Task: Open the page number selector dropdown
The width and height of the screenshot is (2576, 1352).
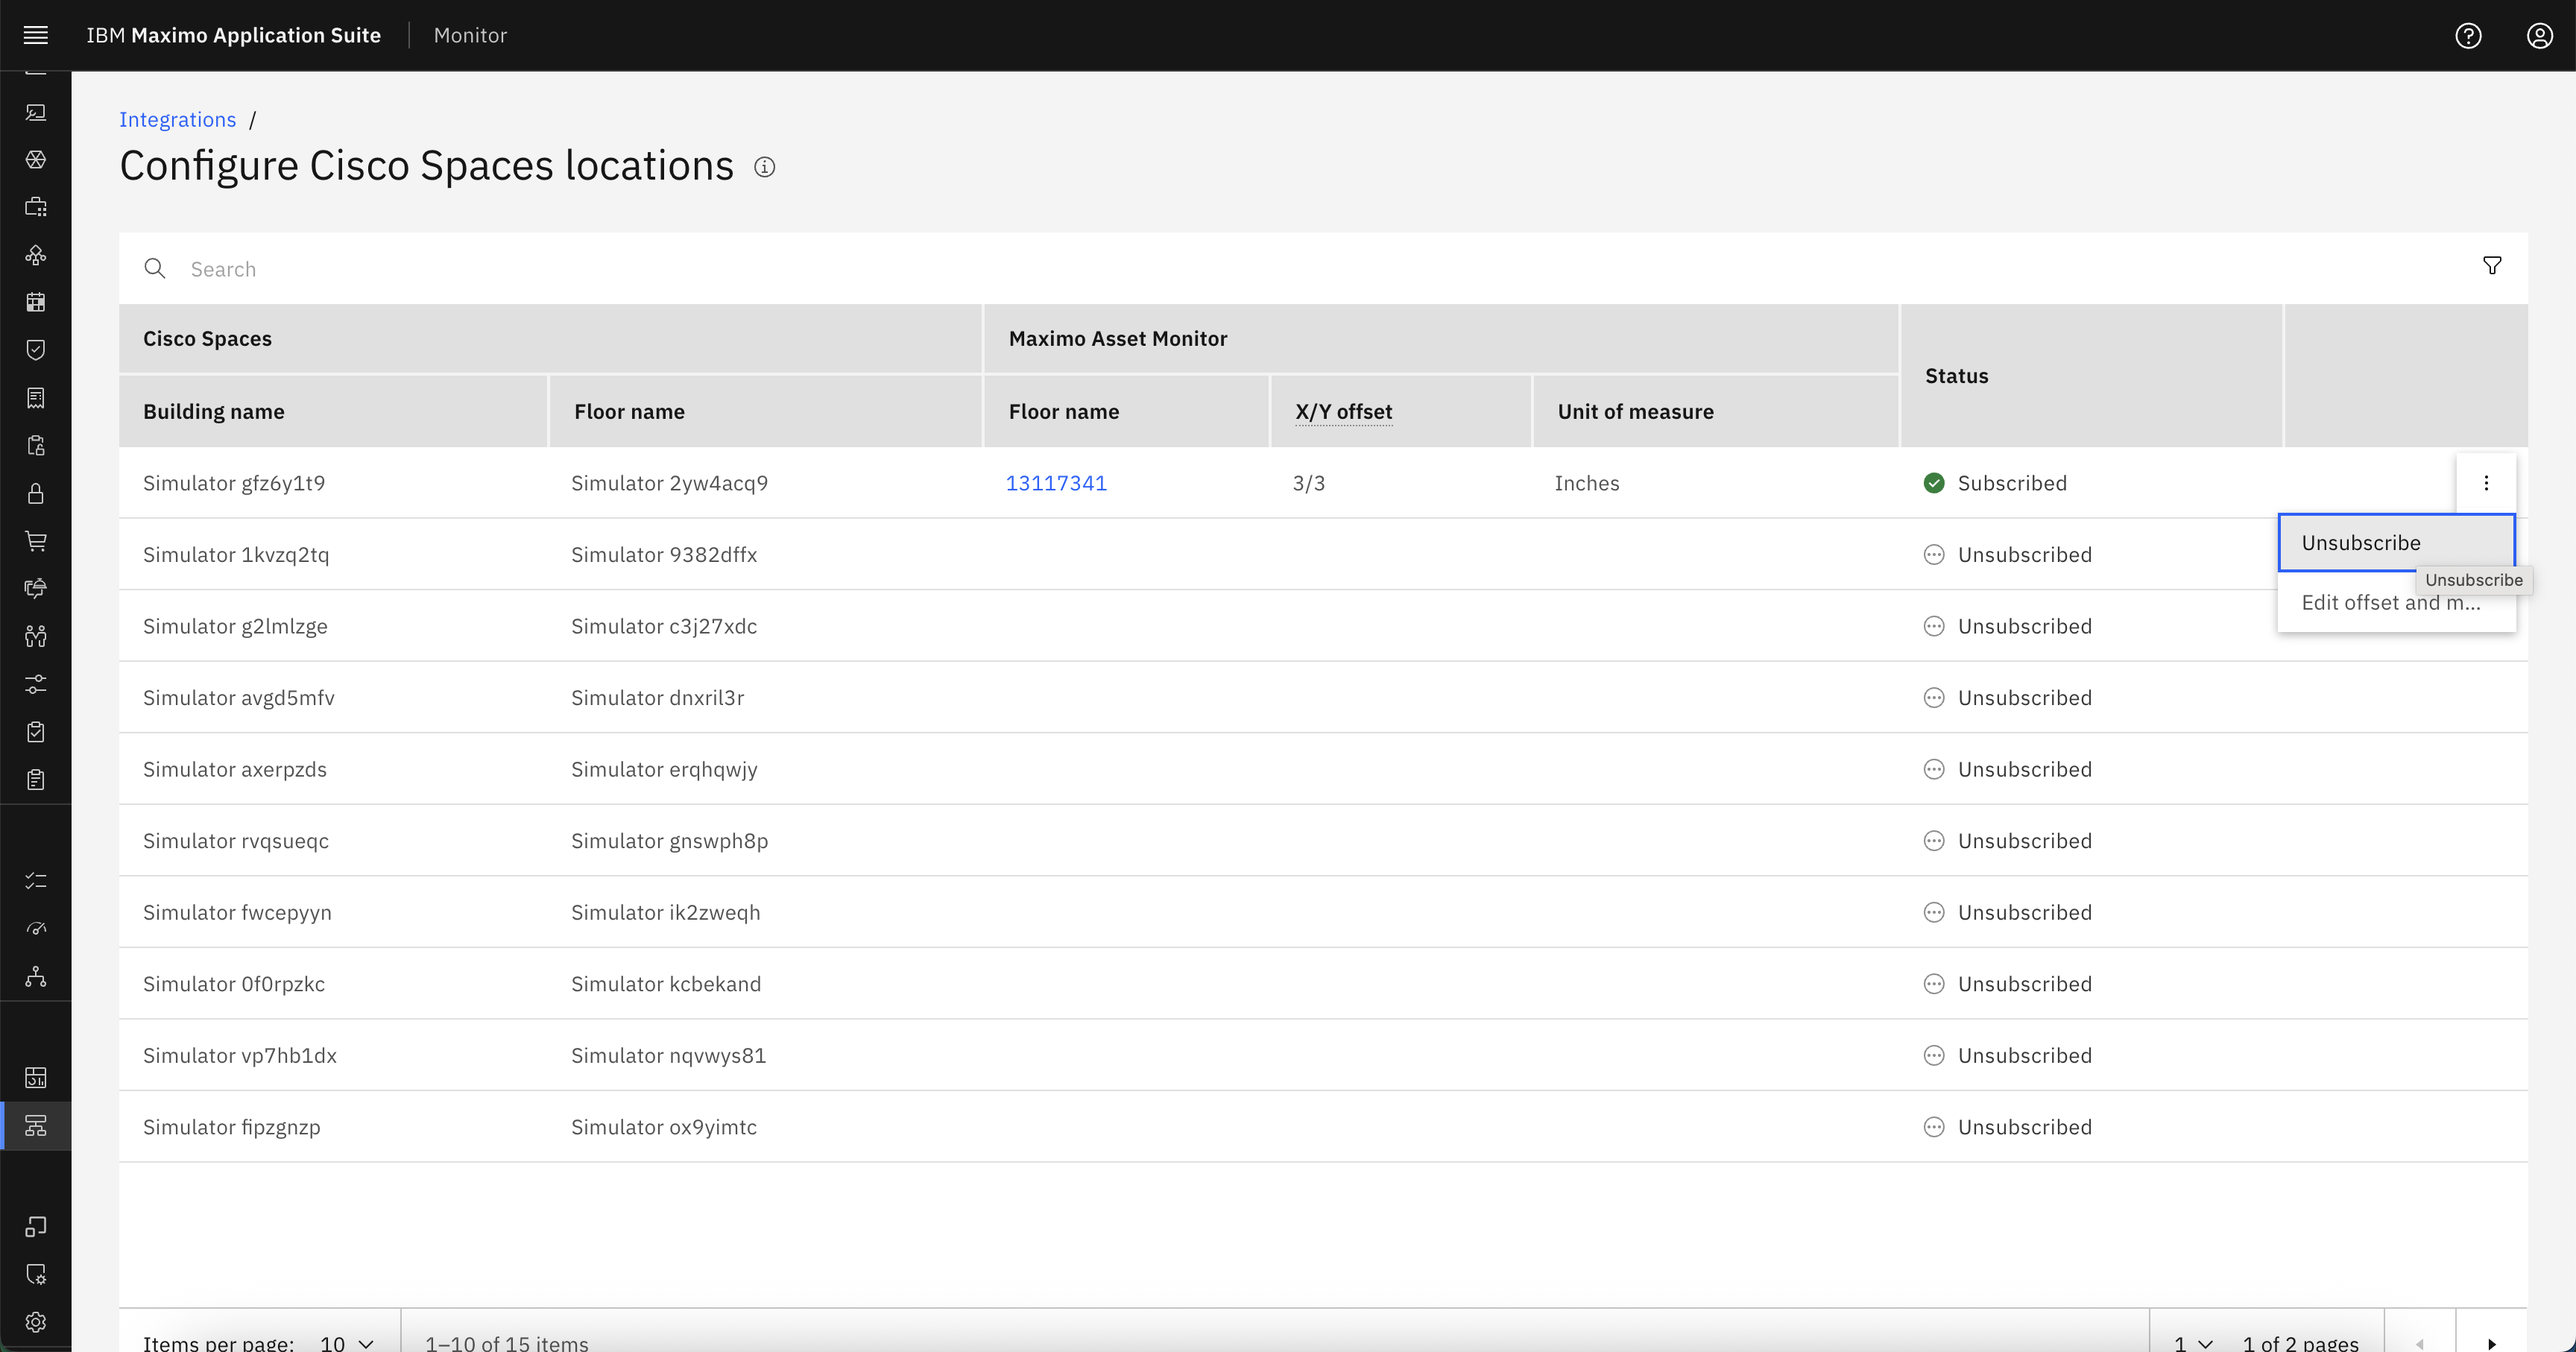Action: click(x=2193, y=1342)
